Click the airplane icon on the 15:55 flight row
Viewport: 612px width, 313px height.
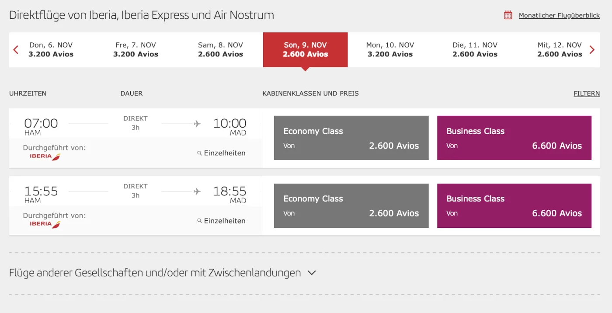coord(196,191)
